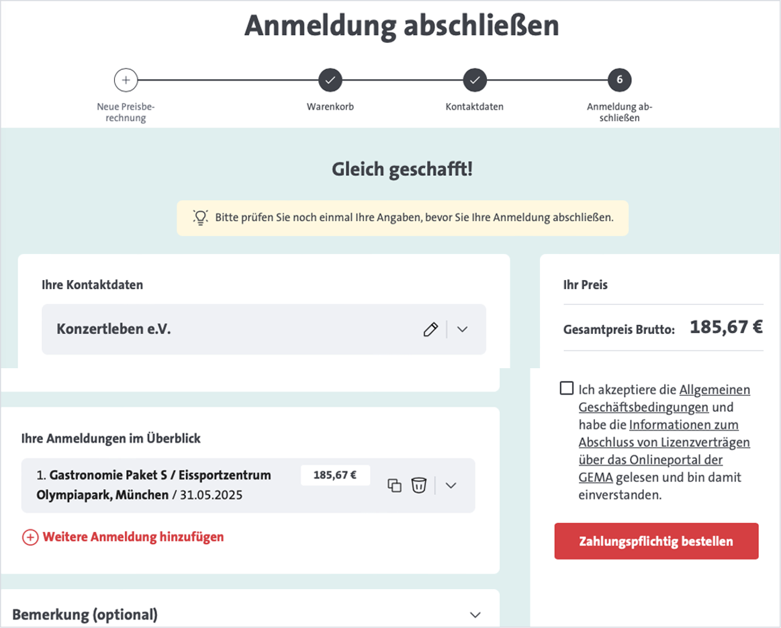Click the checkmark icon for the Kontaktdaten step
Viewport: 781px width, 628px height.
[x=475, y=79]
